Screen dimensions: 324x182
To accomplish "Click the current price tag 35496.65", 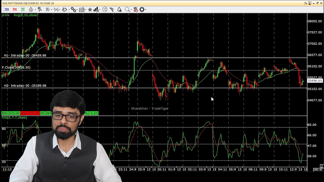I will pyautogui.click(x=315, y=81).
